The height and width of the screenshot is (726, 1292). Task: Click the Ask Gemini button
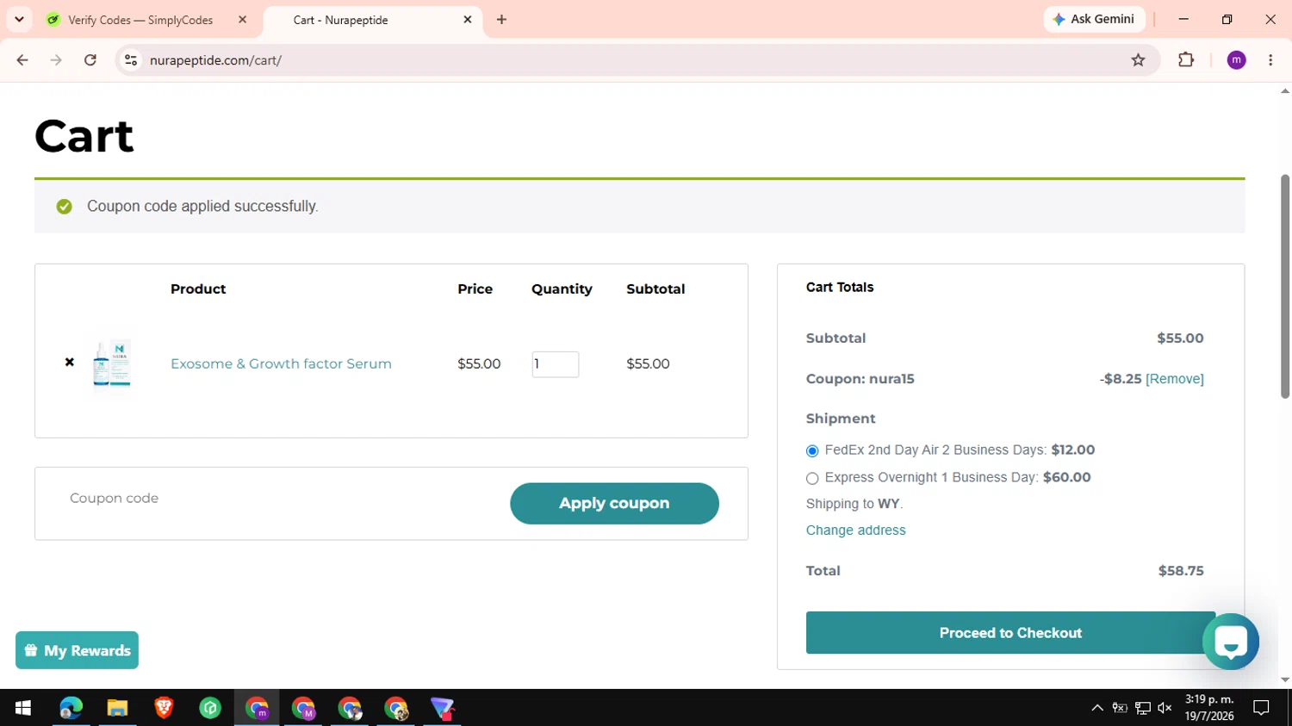(1094, 19)
